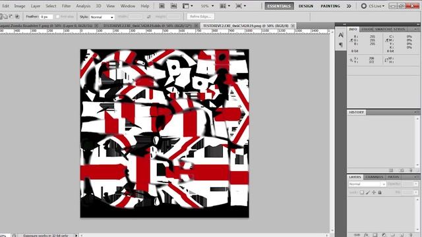Collapse the right panel dock to icons
Screen dimensions: 422x237
click(x=417, y=24)
